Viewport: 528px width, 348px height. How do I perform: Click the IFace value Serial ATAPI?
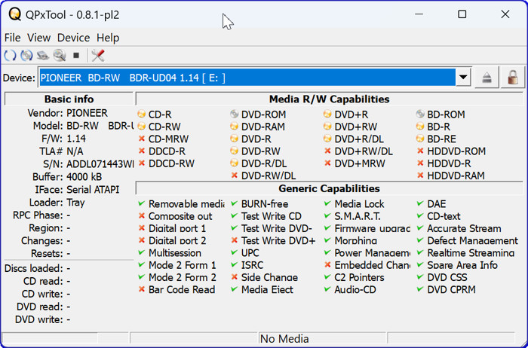point(93,190)
